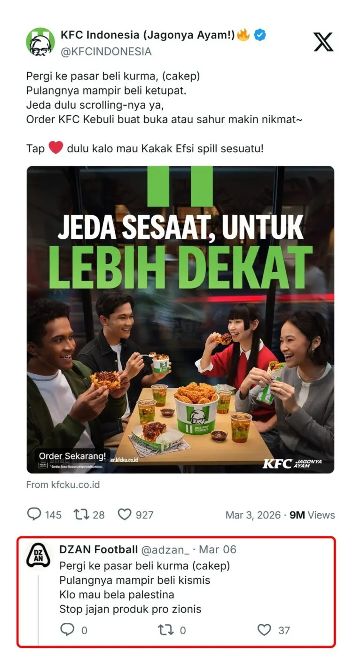The width and height of the screenshot is (361, 659).
Task: Click the Mar 06 reply timestamp
Action: coord(218,549)
